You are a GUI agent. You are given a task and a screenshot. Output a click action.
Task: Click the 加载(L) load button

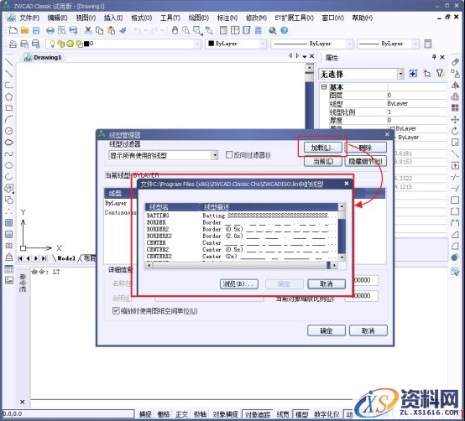tap(322, 148)
